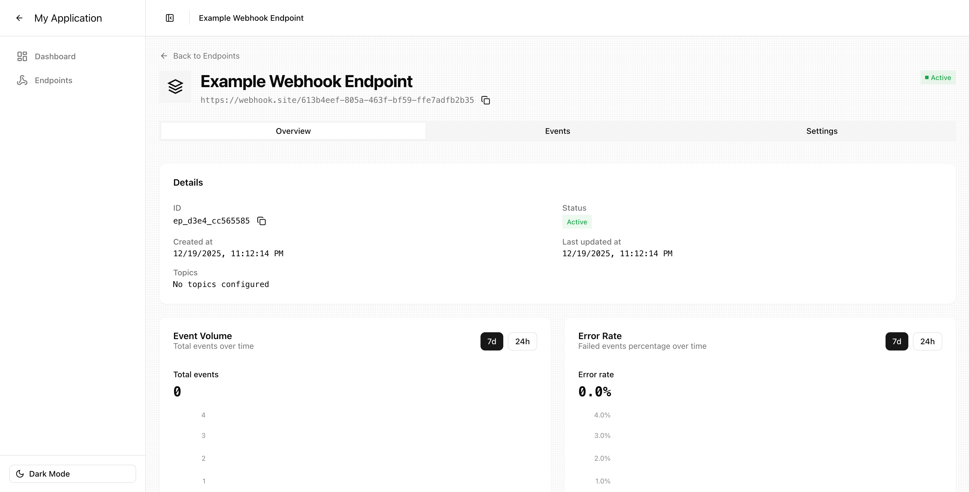Click the Error Rate card title
The width and height of the screenshot is (969, 492).
tap(600, 336)
